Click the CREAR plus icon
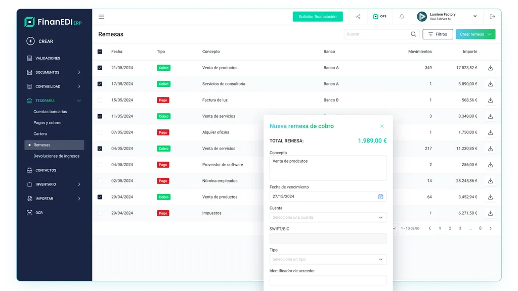 pyautogui.click(x=30, y=41)
